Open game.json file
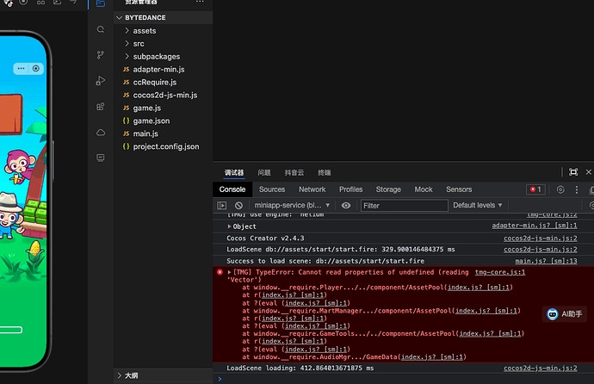The height and width of the screenshot is (384, 594). (152, 121)
